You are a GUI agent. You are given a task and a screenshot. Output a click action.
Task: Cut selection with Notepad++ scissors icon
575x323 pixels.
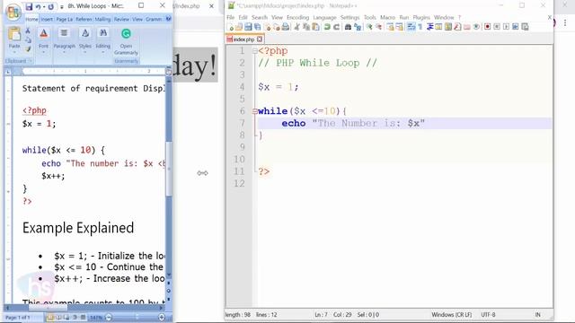click(x=297, y=27)
